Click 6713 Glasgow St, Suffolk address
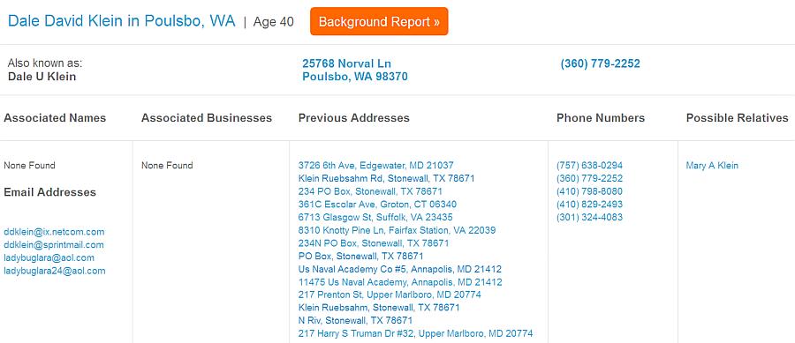Image resolution: width=795 pixels, height=343 pixels. 375,218
